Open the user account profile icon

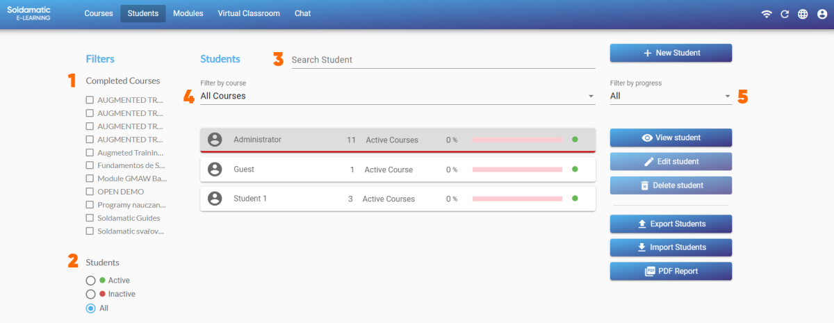click(x=822, y=14)
